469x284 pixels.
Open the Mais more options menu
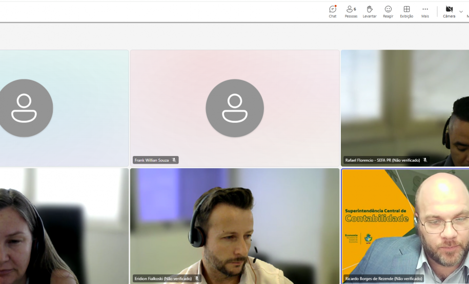(425, 11)
